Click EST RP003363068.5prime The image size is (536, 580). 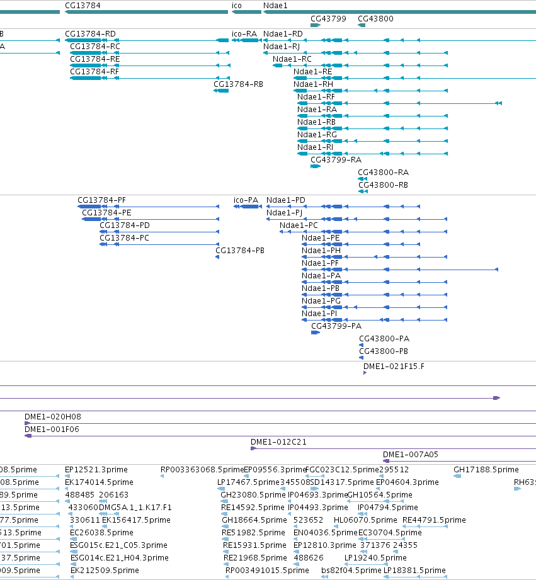click(x=163, y=476)
